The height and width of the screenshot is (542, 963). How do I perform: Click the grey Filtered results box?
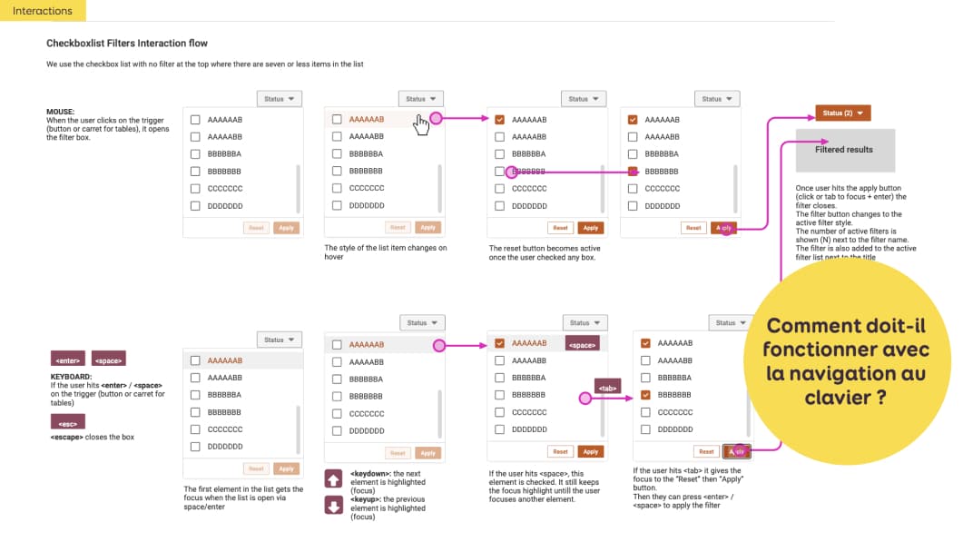pyautogui.click(x=845, y=150)
